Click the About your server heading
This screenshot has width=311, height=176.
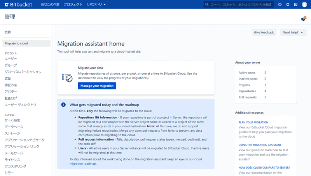click(x=248, y=62)
